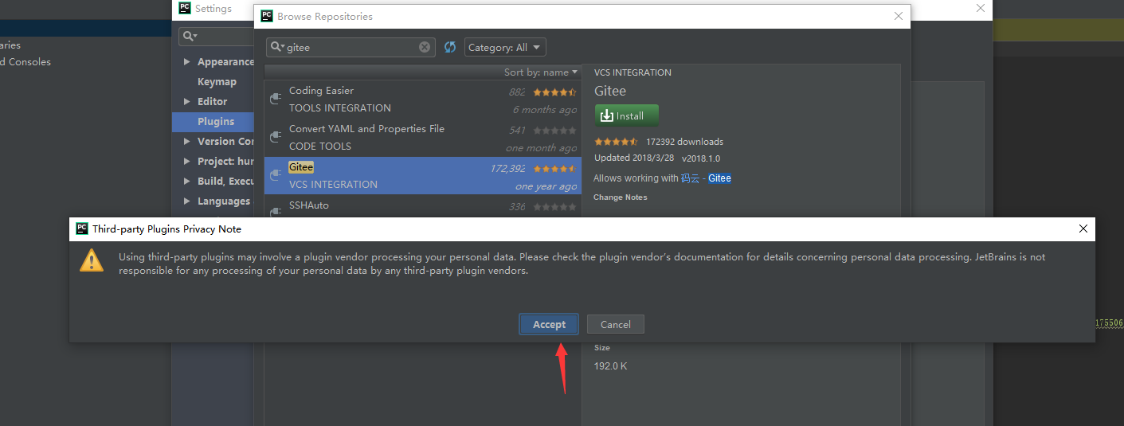Expand the Version Control section in Settings
This screenshot has width=1124, height=426.
[187, 141]
